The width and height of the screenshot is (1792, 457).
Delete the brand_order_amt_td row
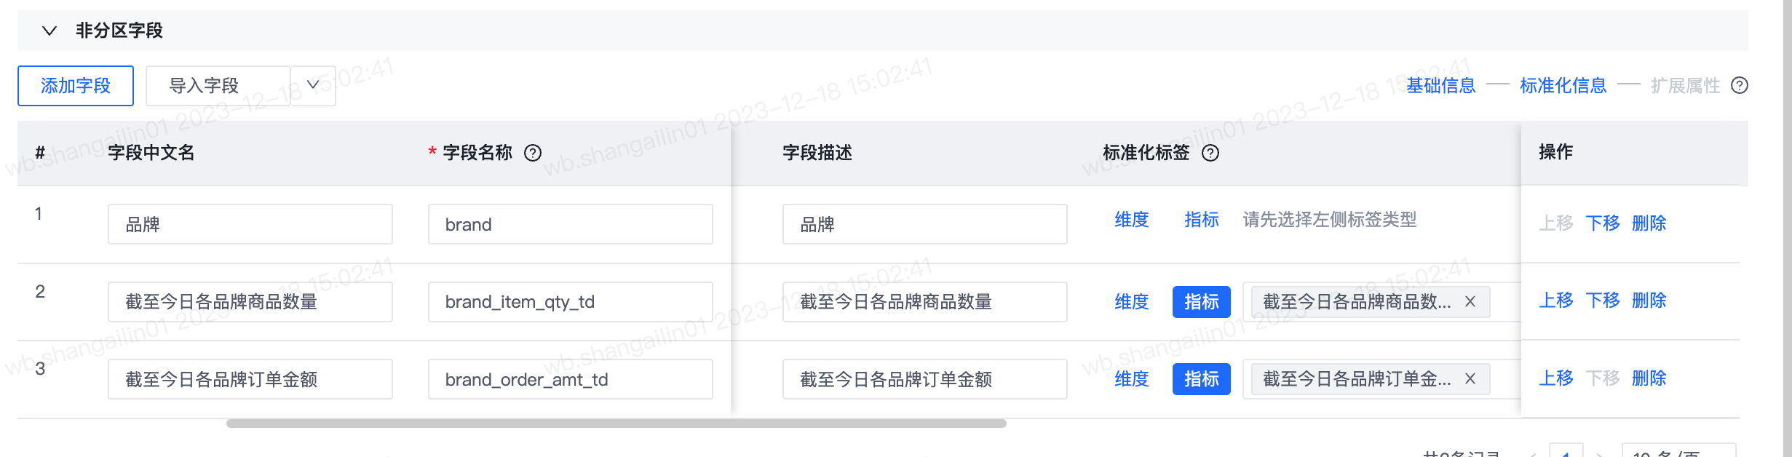click(x=1649, y=378)
